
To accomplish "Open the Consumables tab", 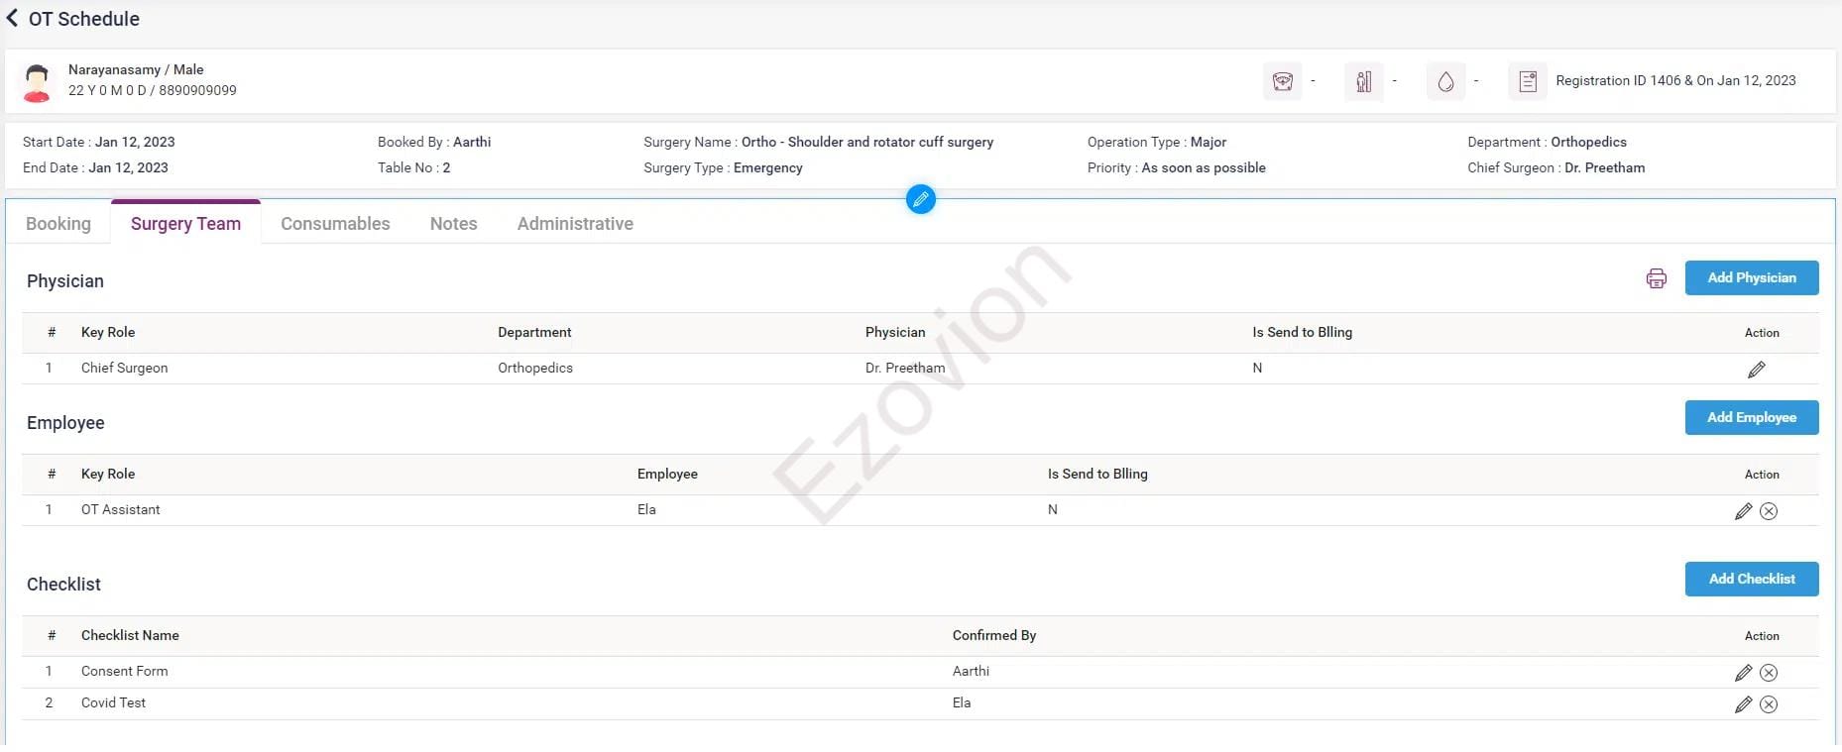I will click(x=335, y=224).
